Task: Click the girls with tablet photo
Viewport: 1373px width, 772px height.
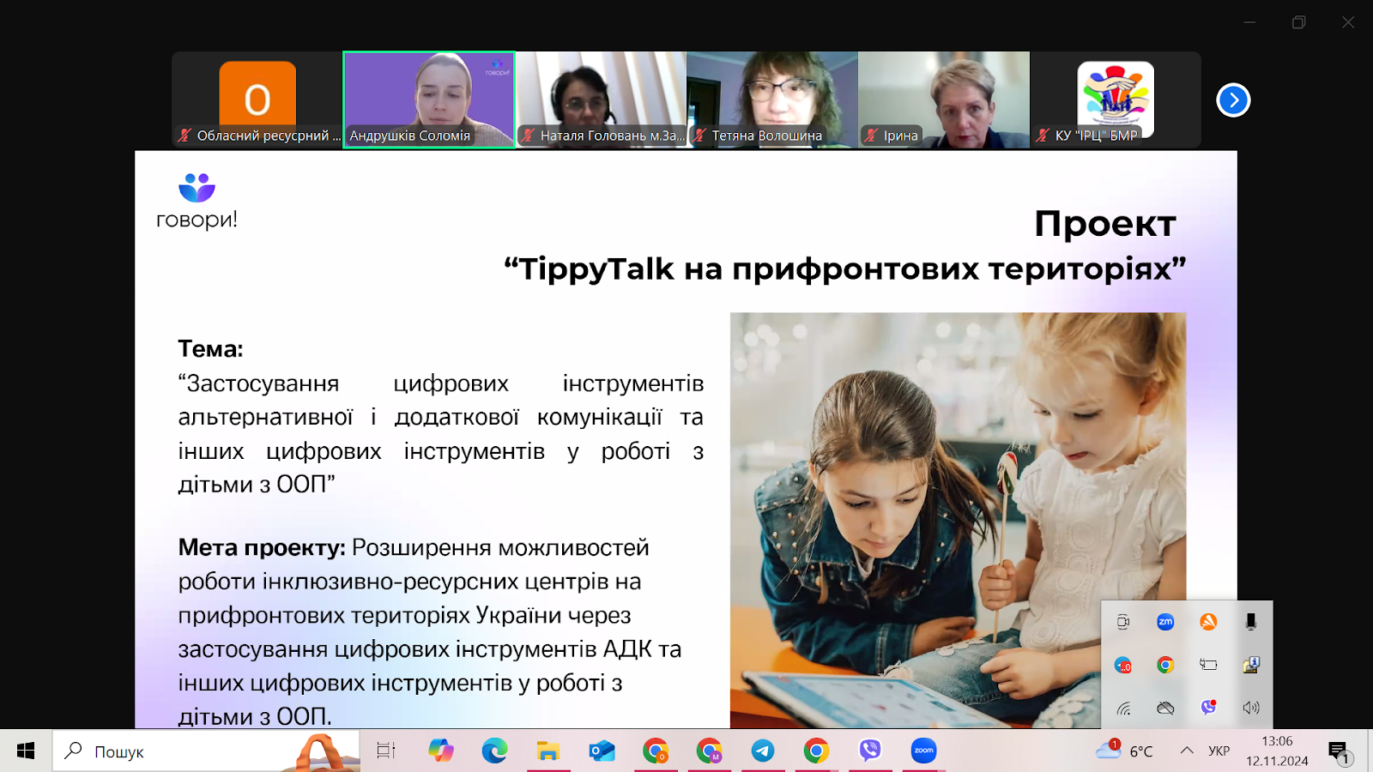Action: 958,520
